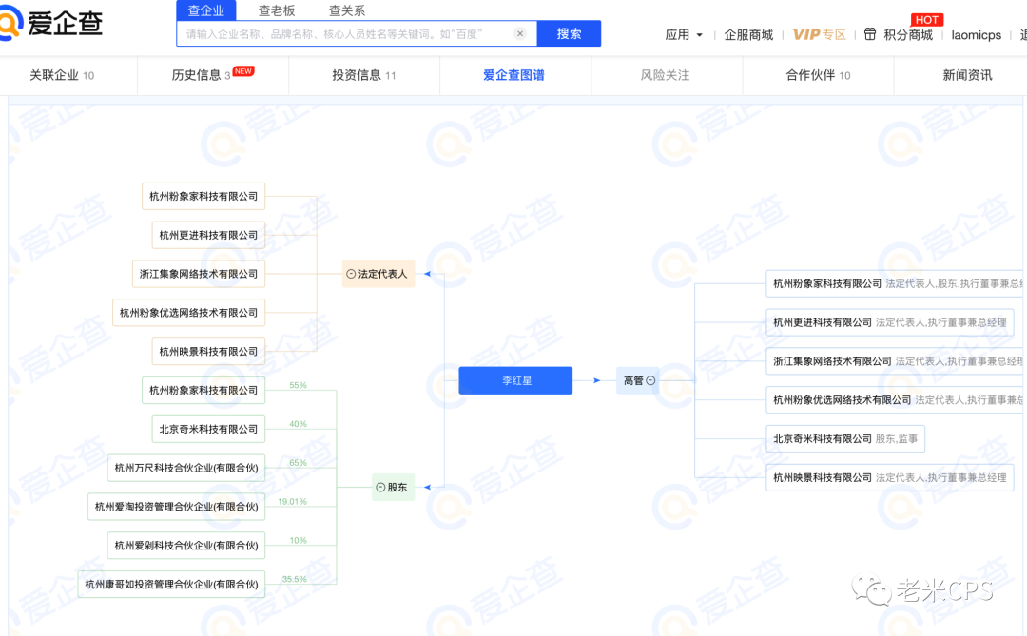This screenshot has height=636, width=1027.
Task: Click 杭州粉象家科技有限公司 in 高管 list
Action: 896,283
